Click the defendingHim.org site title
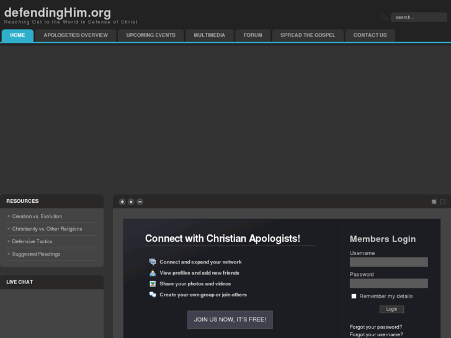This screenshot has width=451, height=338. click(58, 12)
